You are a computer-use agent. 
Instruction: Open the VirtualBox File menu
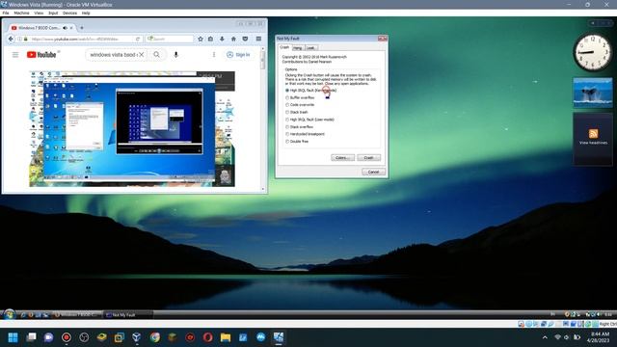[6, 13]
